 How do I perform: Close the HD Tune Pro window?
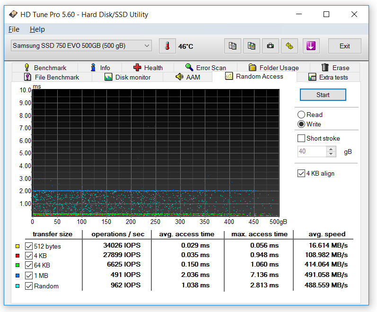click(x=354, y=14)
